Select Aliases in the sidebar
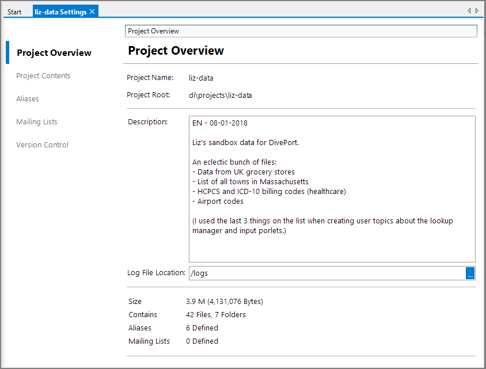 click(x=27, y=98)
